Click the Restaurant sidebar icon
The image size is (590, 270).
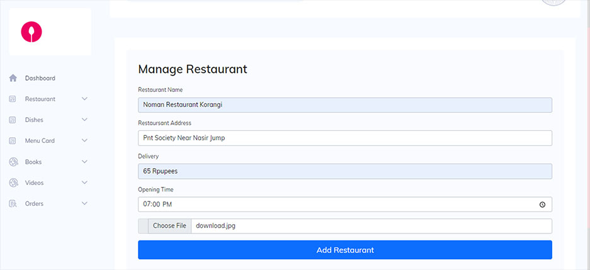[13, 99]
